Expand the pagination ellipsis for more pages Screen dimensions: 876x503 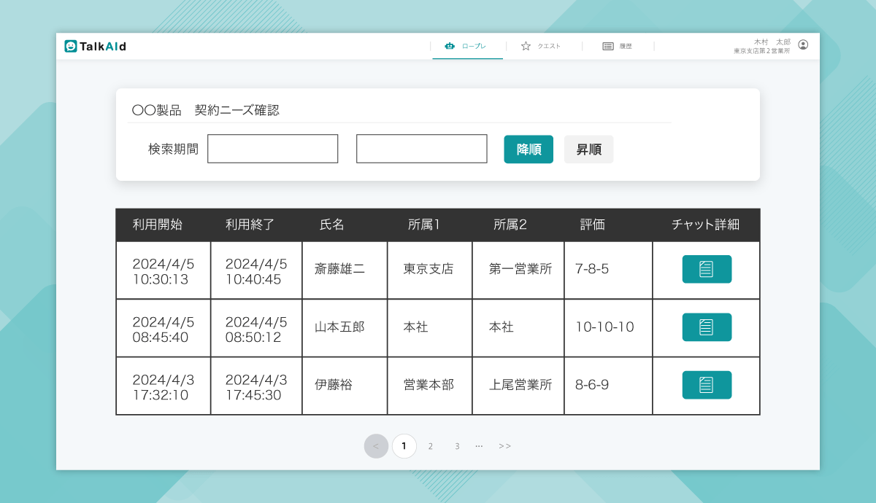pyautogui.click(x=479, y=446)
